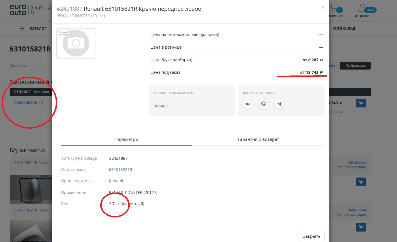The width and height of the screenshot is (397, 242).
Task: Click the 'Цена в рознице' row label
Action: point(166,47)
